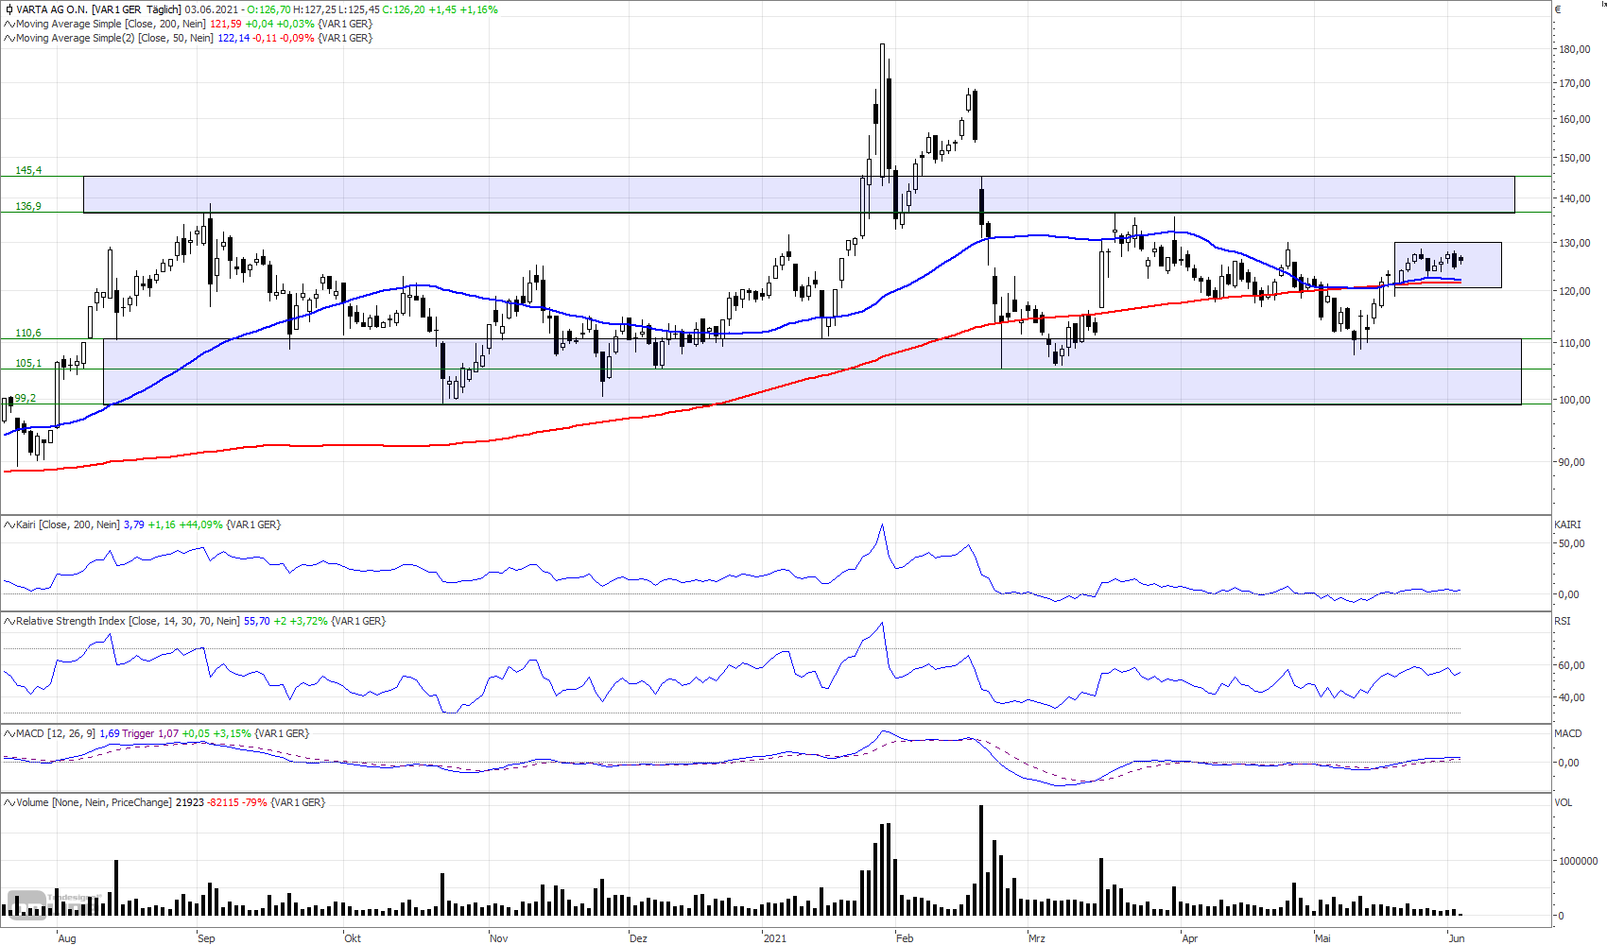Click the Aug label on time axis
This screenshot has width=1607, height=945.
point(67,938)
